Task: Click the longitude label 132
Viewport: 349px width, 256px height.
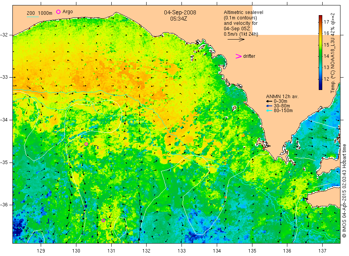Action: point(147,251)
